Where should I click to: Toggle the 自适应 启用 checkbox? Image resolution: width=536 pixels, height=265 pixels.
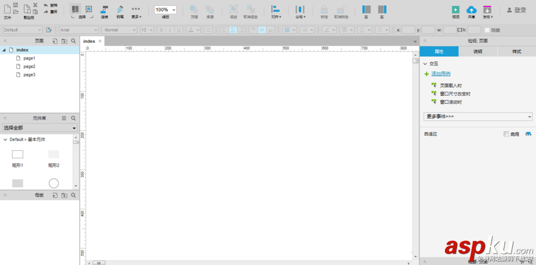coord(507,134)
